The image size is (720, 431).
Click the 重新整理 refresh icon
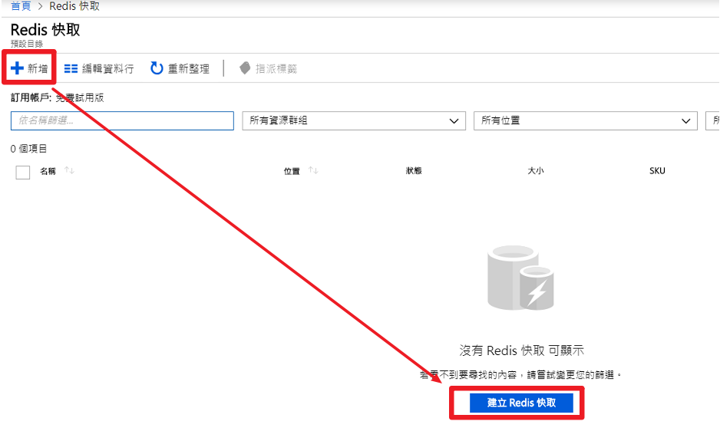[x=157, y=68]
